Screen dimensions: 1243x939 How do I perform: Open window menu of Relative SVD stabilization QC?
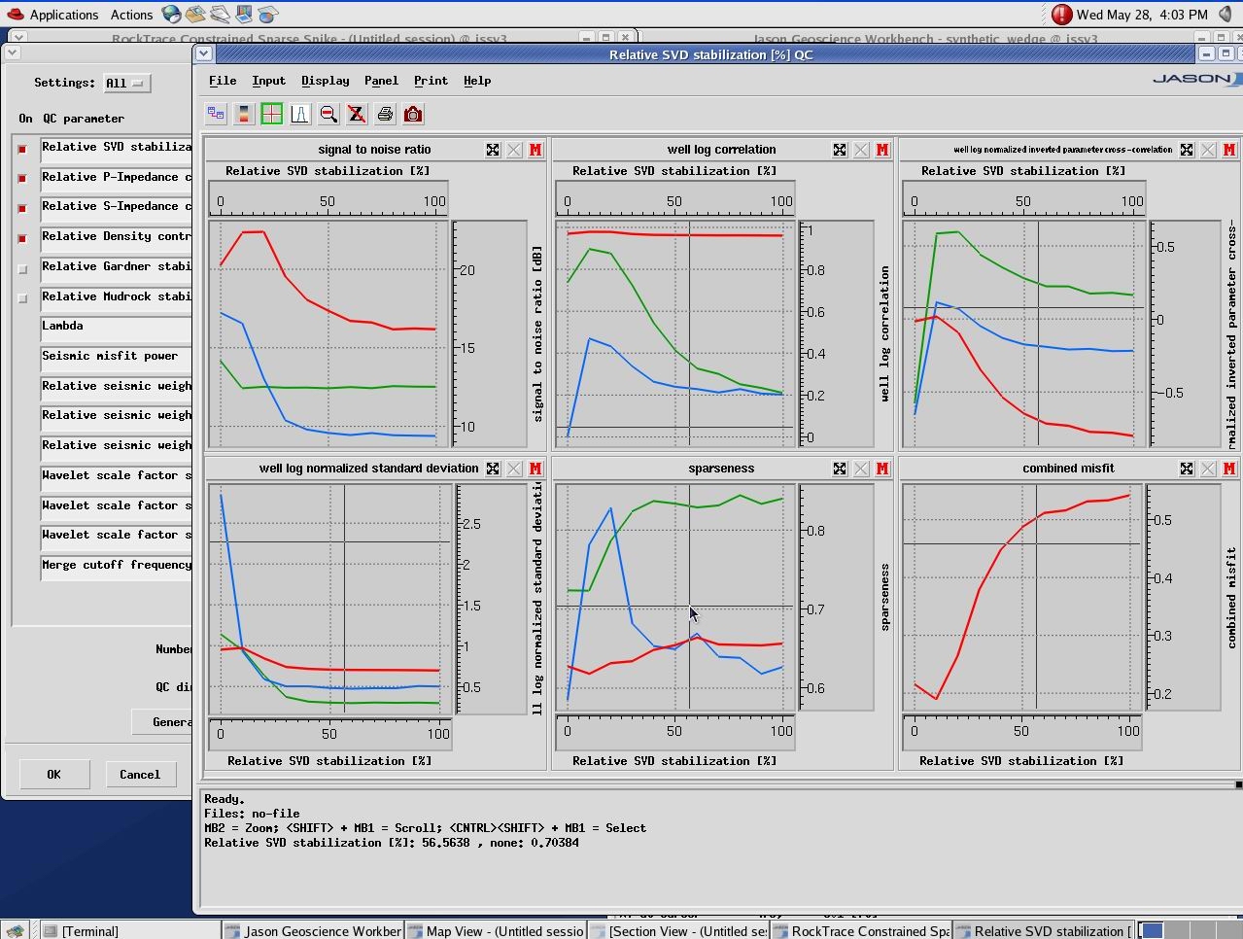205,54
